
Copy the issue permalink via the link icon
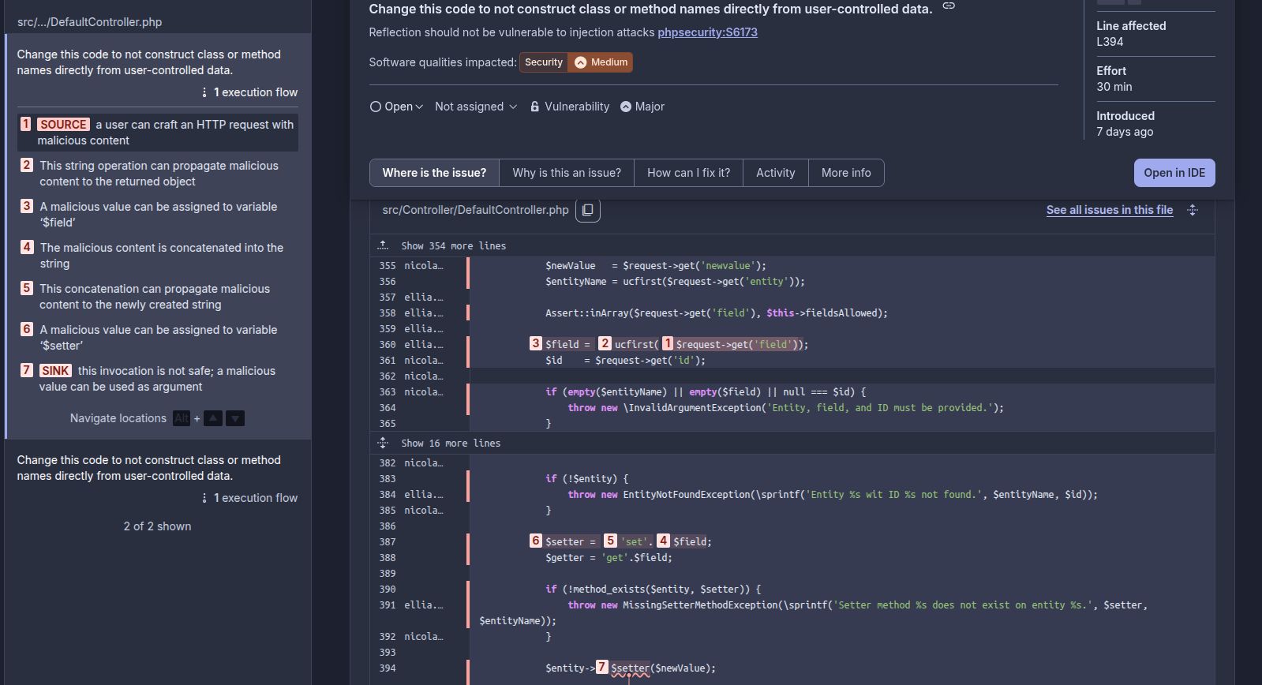pos(949,6)
